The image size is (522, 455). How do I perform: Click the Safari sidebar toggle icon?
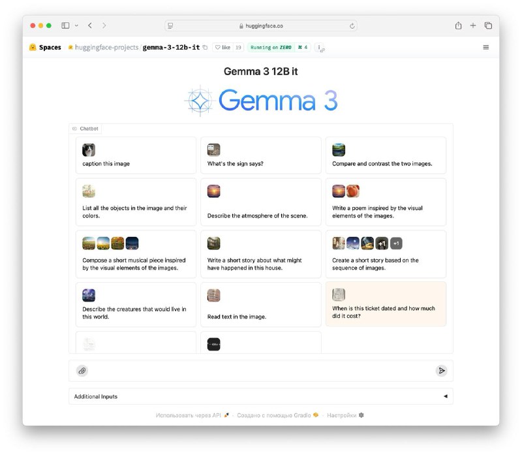click(65, 25)
